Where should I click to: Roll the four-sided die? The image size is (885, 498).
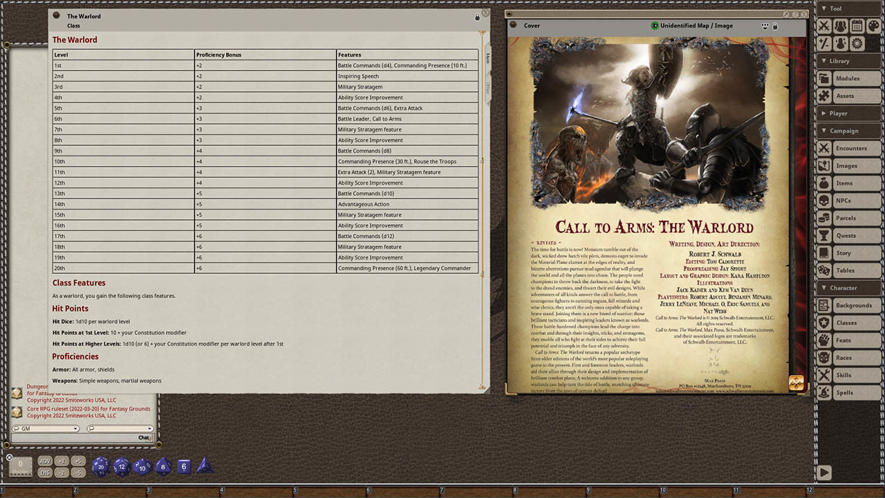[x=203, y=466]
